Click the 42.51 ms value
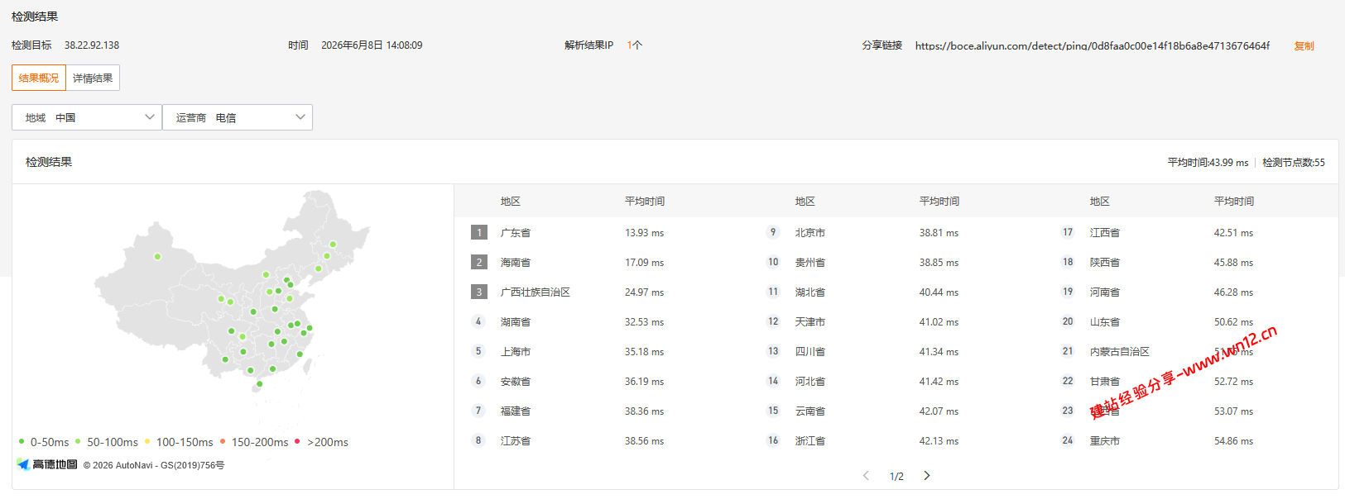This screenshot has width=1345, height=499. click(x=1233, y=233)
